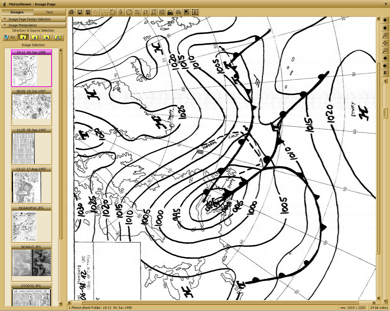Click the pan/move arrows button
Screen dimensions: 390x311
coord(385,43)
